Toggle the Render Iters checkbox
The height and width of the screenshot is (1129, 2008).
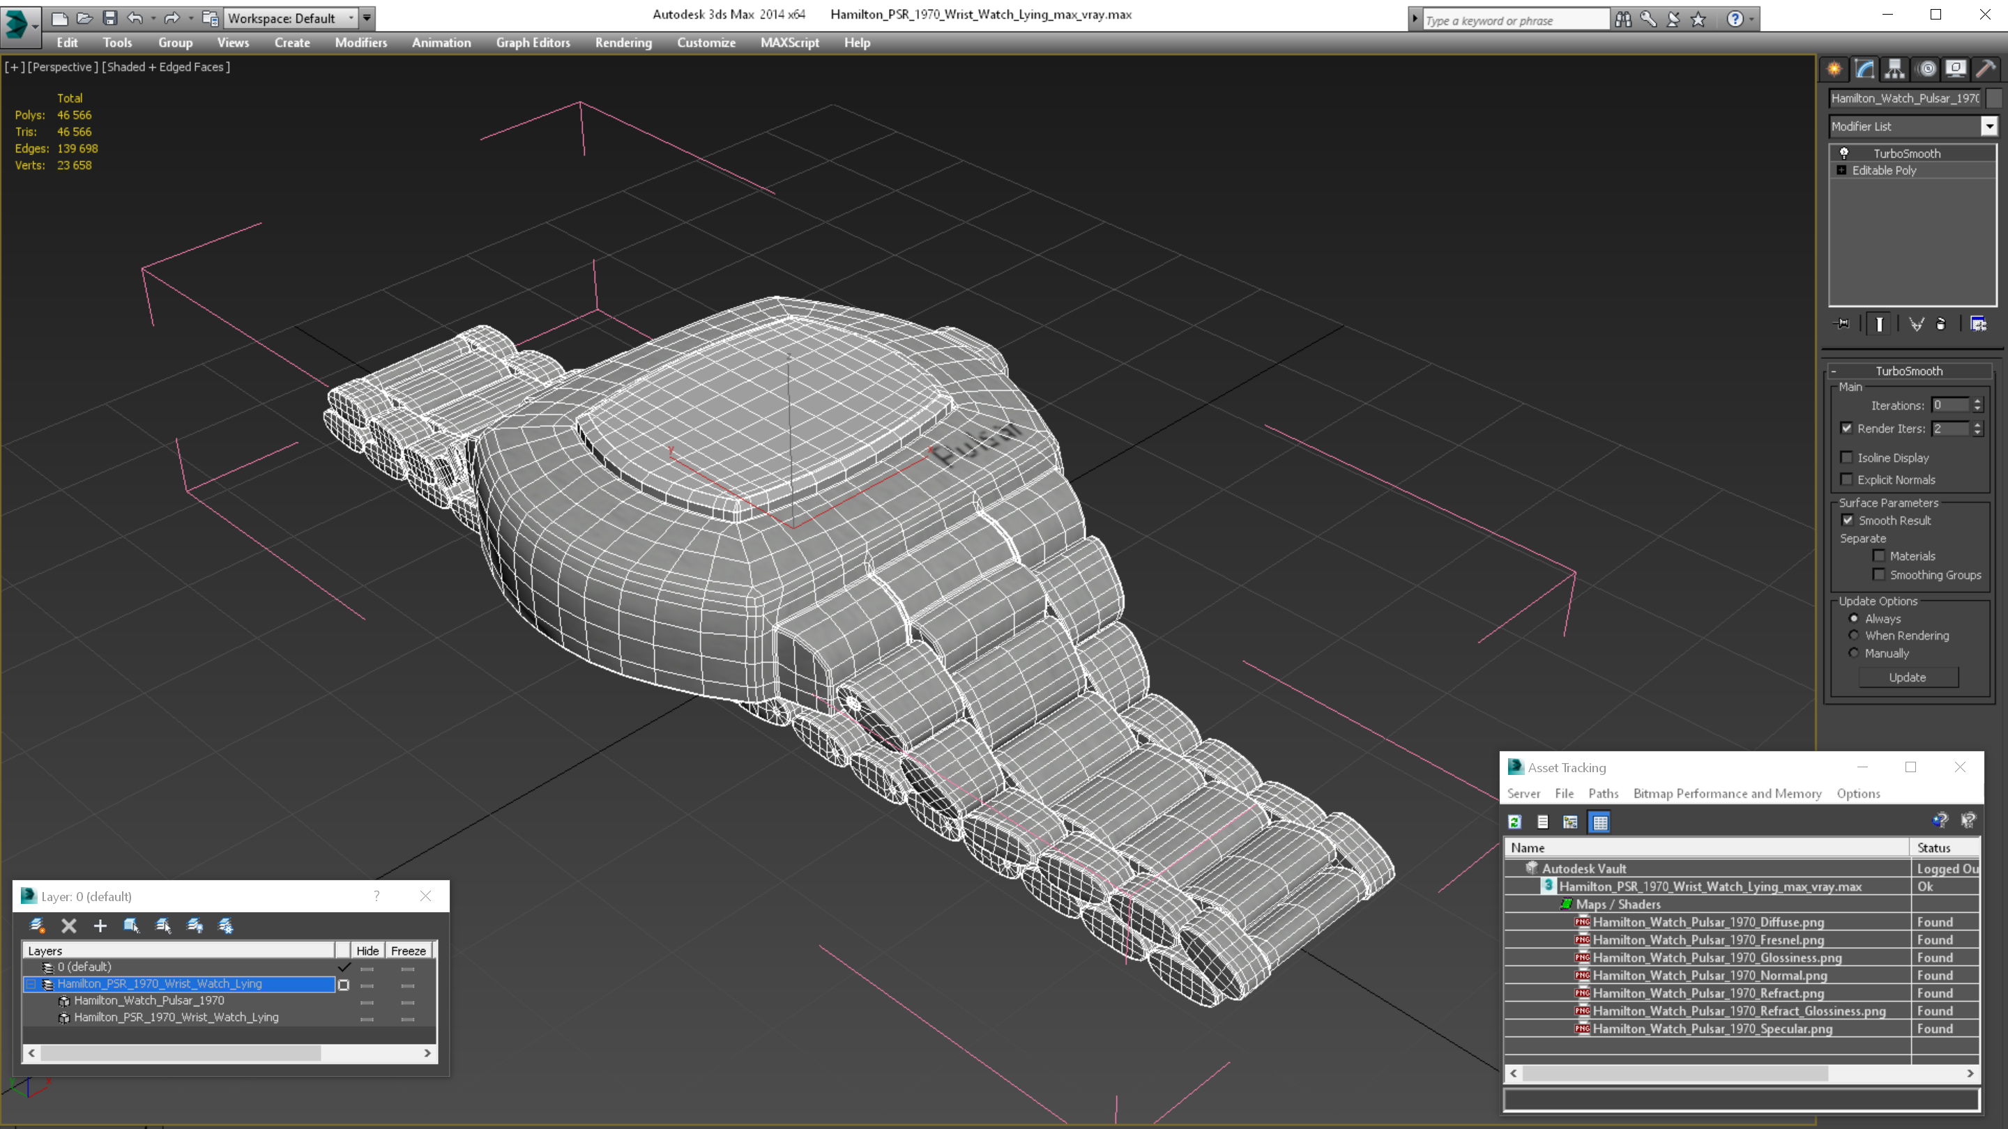[1847, 428]
